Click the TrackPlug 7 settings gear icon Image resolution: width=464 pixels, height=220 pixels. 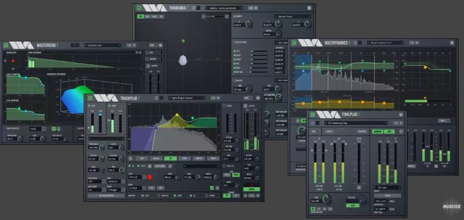(258, 98)
